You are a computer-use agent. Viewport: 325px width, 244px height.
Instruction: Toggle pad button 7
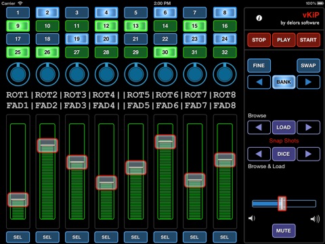195,13
